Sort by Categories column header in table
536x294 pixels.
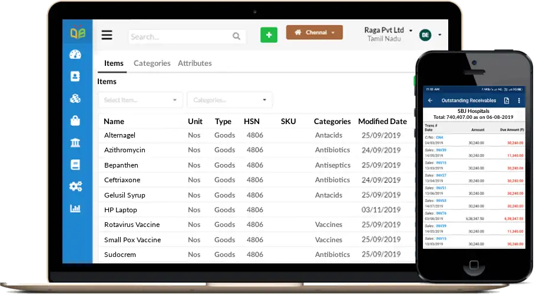click(x=332, y=121)
